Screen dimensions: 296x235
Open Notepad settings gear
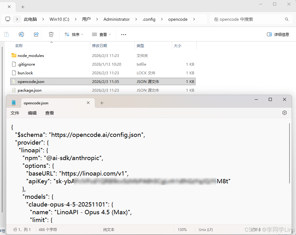coord(285,113)
